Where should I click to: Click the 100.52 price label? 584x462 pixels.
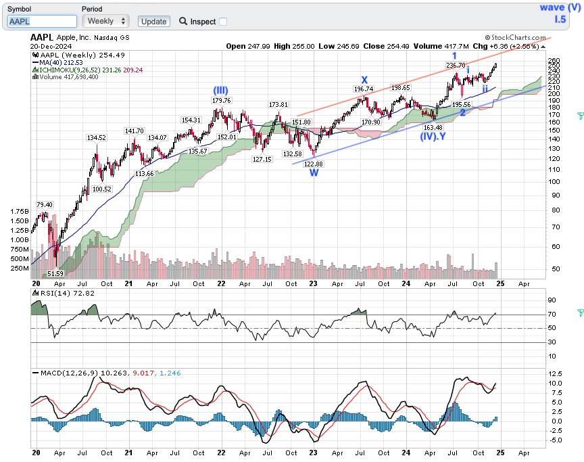point(101,189)
